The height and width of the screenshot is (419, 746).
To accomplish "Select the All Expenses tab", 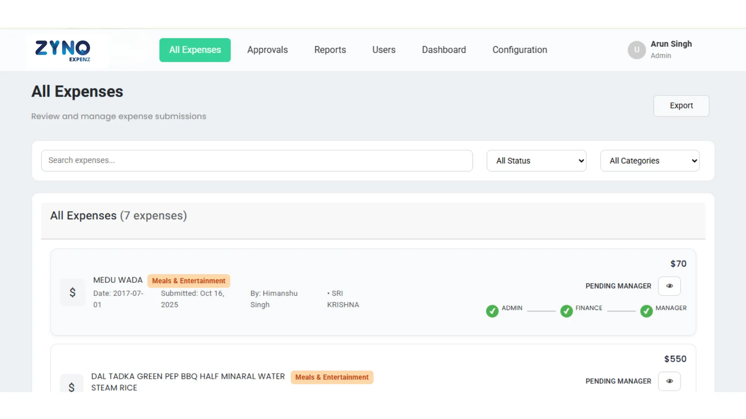I will tap(195, 50).
